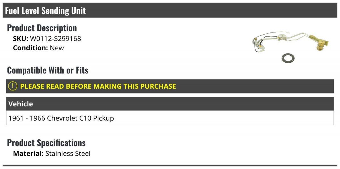
Task: Select the Stainless Steel material value
Action: (68, 154)
